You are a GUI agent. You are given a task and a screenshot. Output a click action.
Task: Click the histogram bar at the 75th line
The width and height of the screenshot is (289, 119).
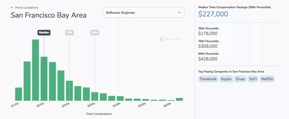point(69,91)
